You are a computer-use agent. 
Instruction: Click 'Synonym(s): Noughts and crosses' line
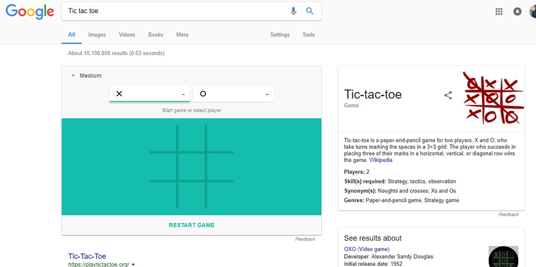(x=400, y=191)
